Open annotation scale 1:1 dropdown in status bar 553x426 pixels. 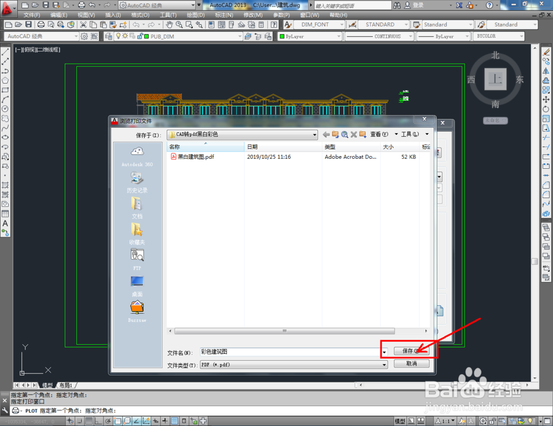[445, 420]
